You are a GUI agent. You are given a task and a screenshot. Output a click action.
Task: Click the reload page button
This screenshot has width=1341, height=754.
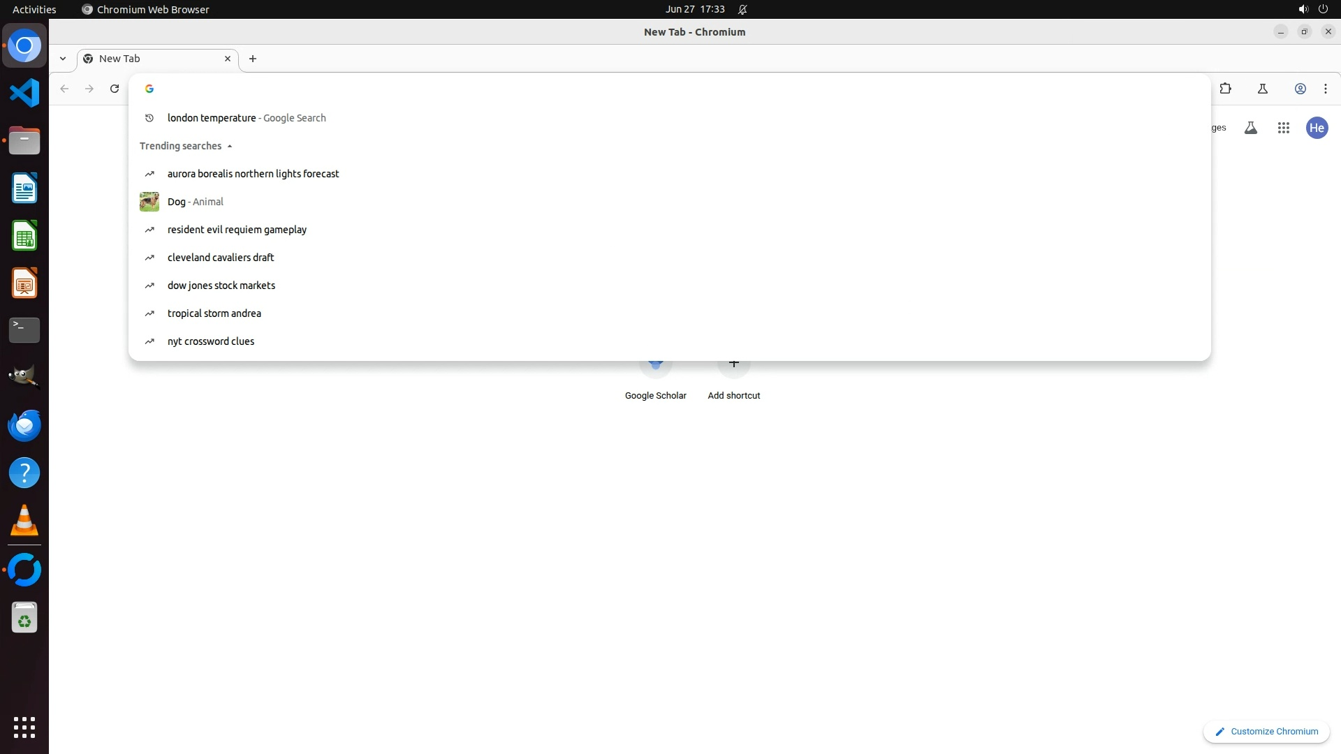[115, 89]
